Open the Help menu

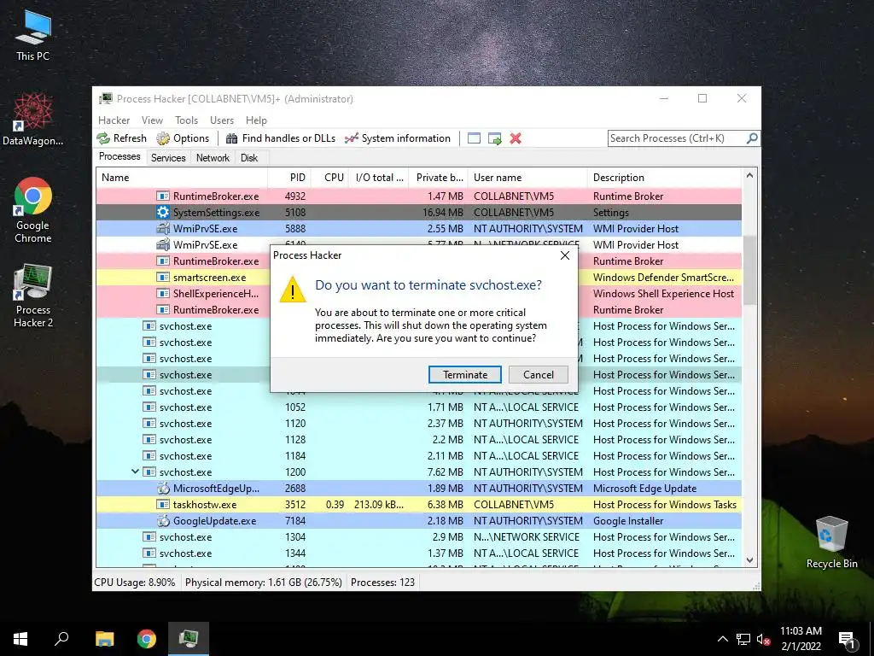coord(256,120)
